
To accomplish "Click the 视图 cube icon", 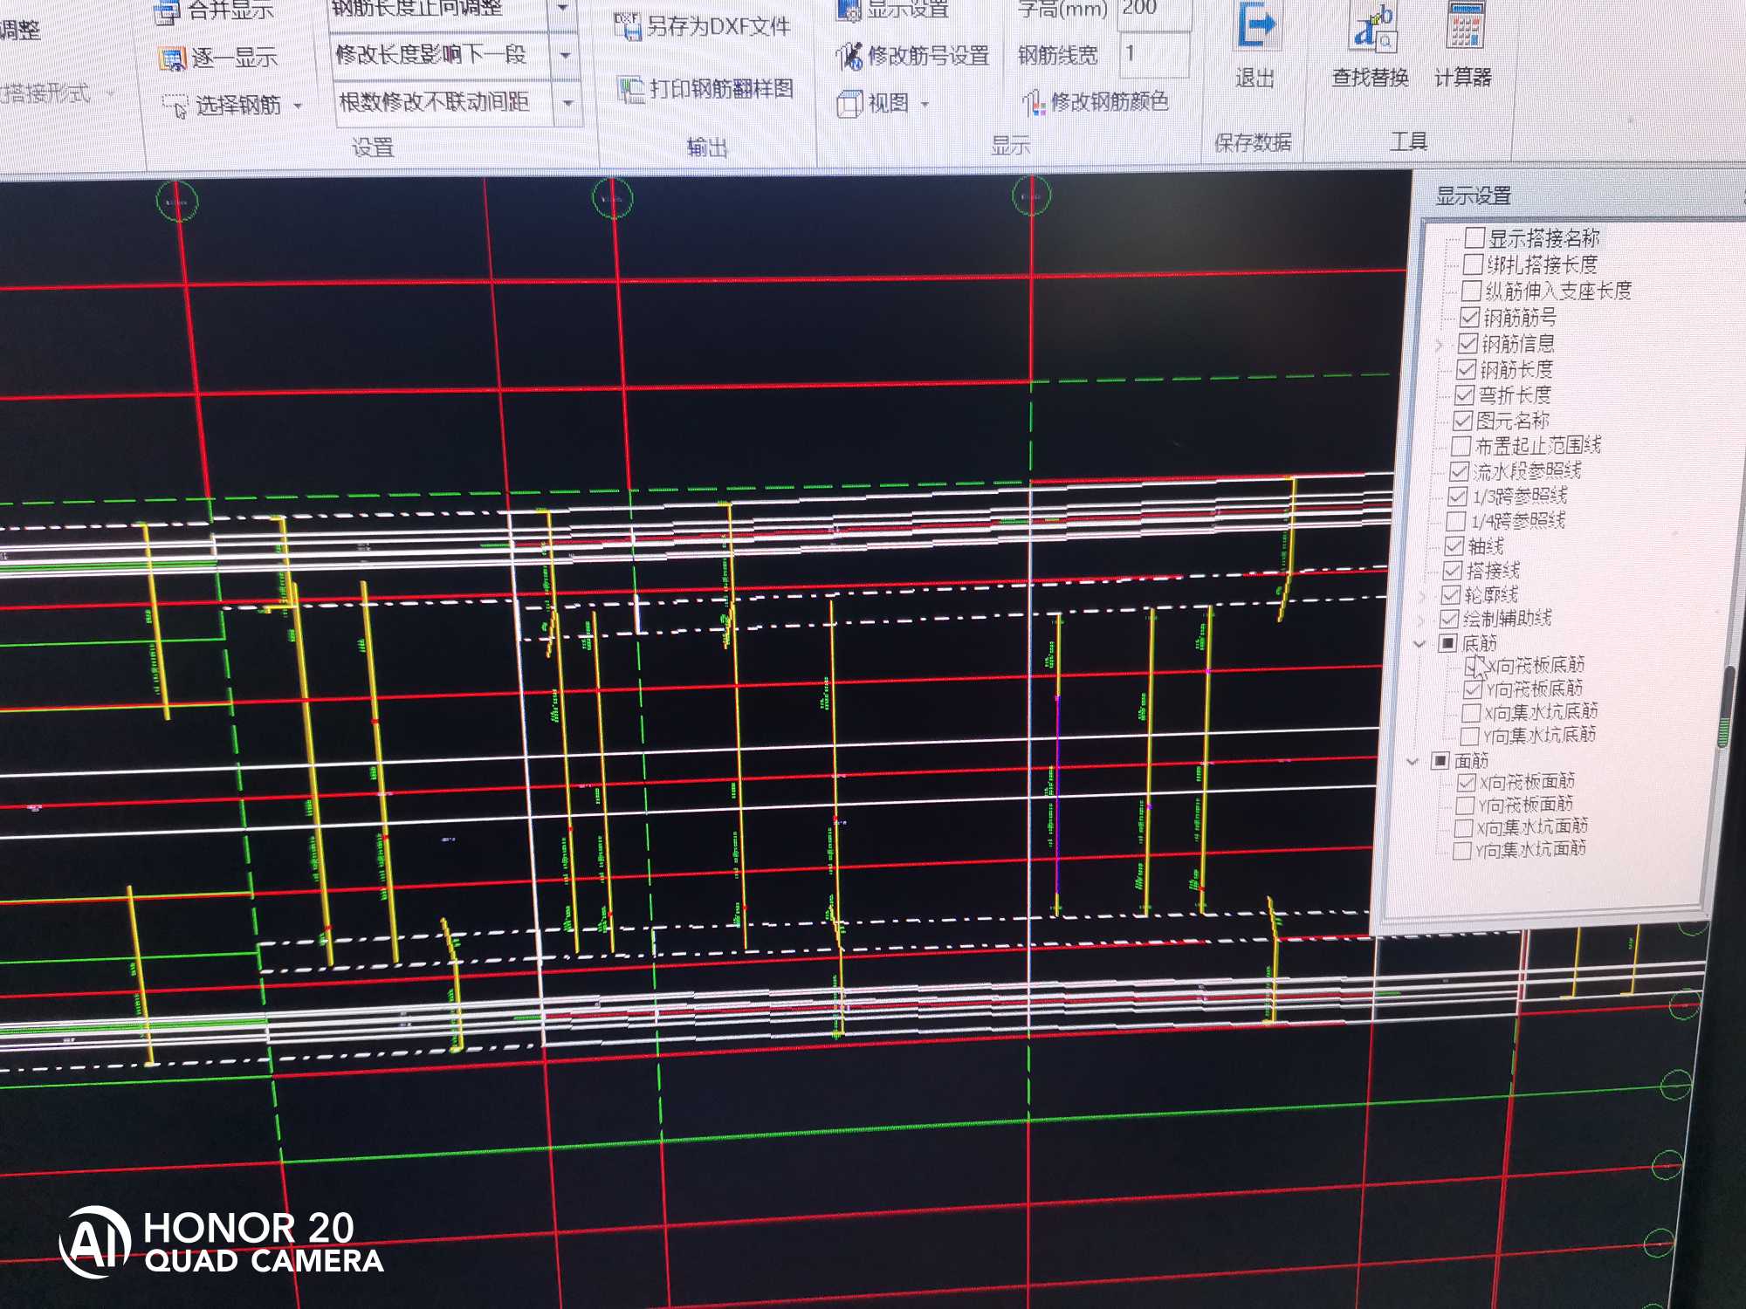I will pyautogui.click(x=849, y=104).
